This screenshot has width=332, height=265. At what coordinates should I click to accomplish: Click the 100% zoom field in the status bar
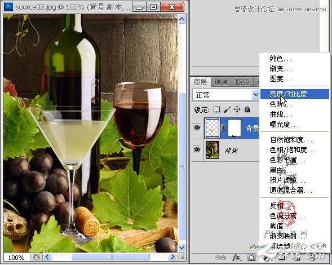(x=16, y=257)
